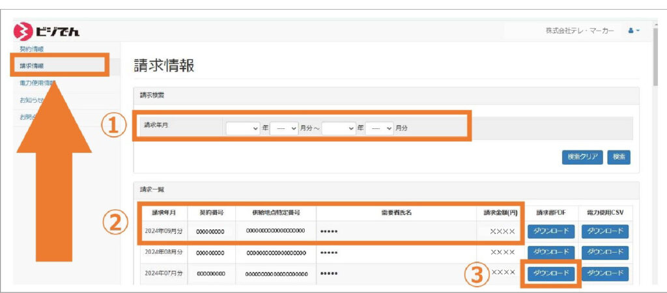Expand the start year dropdown
Screen dimensions: 667x293
(x=242, y=128)
